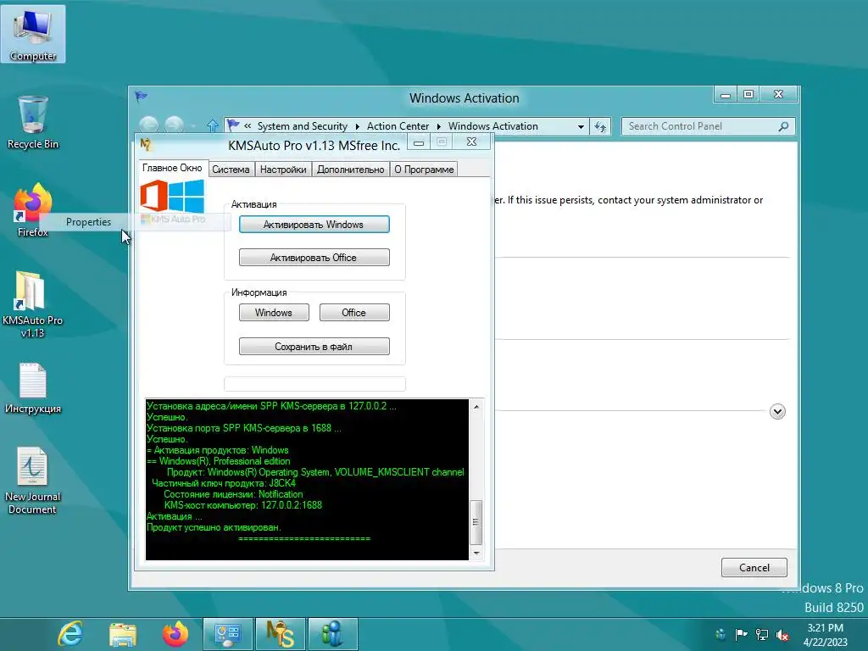Open network icon in system tray
This screenshot has width=868, height=651.
pos(762,634)
